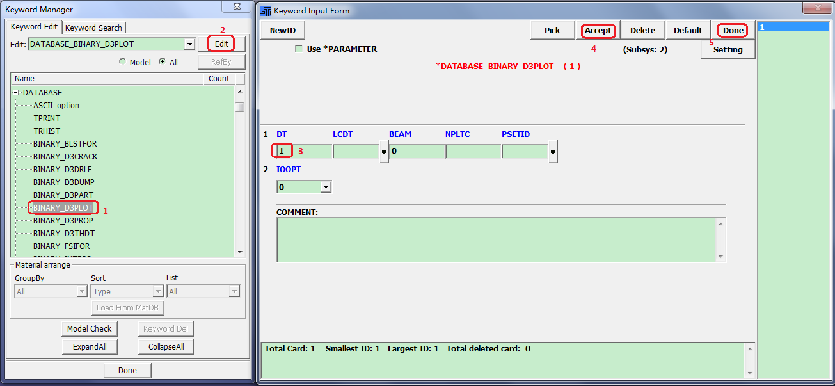The image size is (835, 386).
Task: Enable the Use *PARAMETER checkbox
Action: coord(299,49)
